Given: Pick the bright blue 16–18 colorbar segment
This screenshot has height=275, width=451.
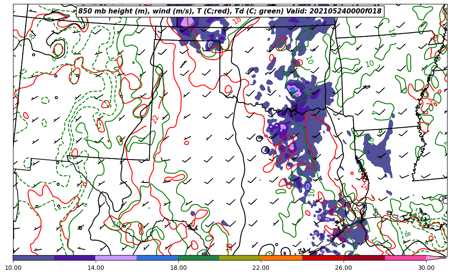Looking at the screenshot, I should [x=157, y=258].
